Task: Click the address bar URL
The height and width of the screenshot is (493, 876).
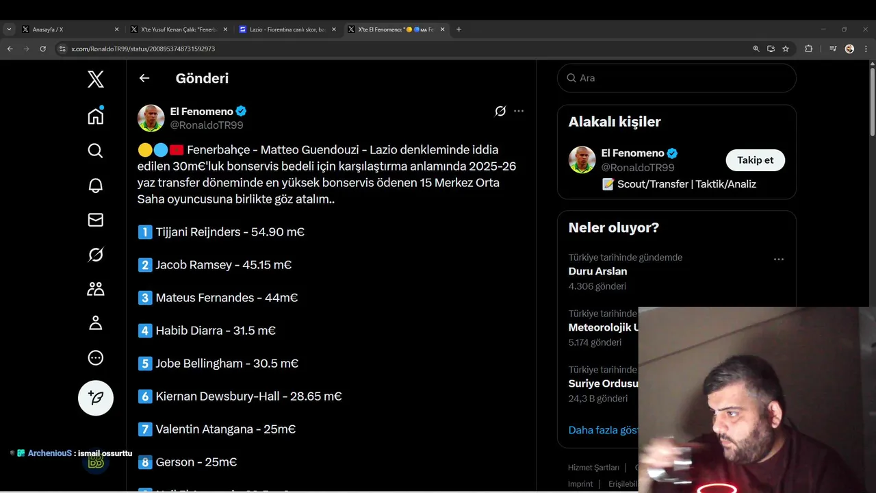Action: pyautogui.click(x=143, y=49)
